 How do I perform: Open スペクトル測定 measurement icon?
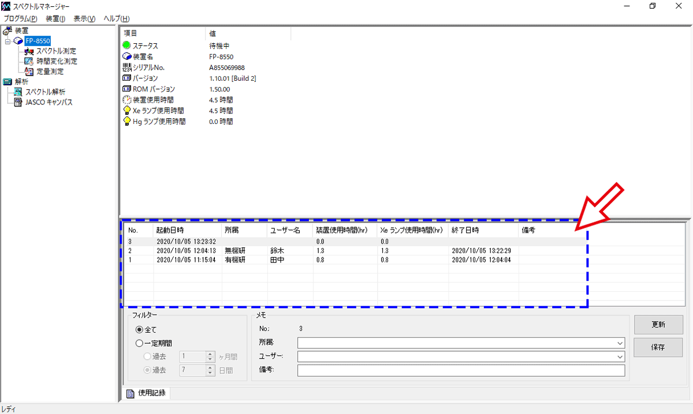coord(29,51)
